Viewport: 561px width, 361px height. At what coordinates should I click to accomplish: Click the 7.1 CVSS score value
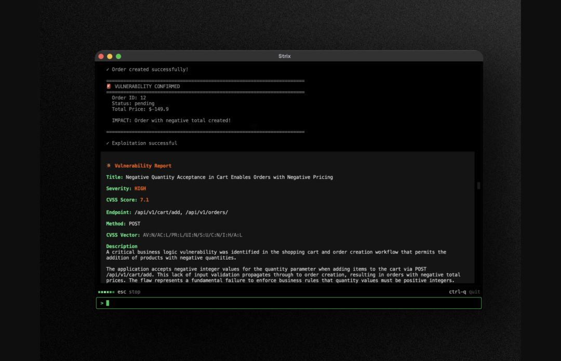tap(144, 200)
